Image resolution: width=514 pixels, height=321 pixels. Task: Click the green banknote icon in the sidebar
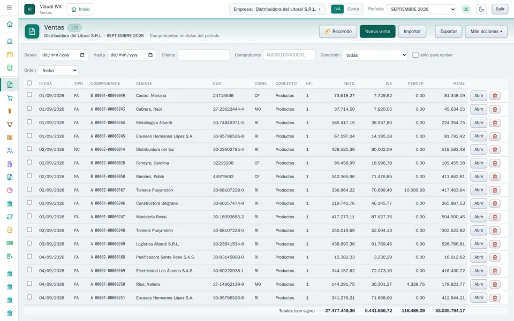[x=10, y=243]
